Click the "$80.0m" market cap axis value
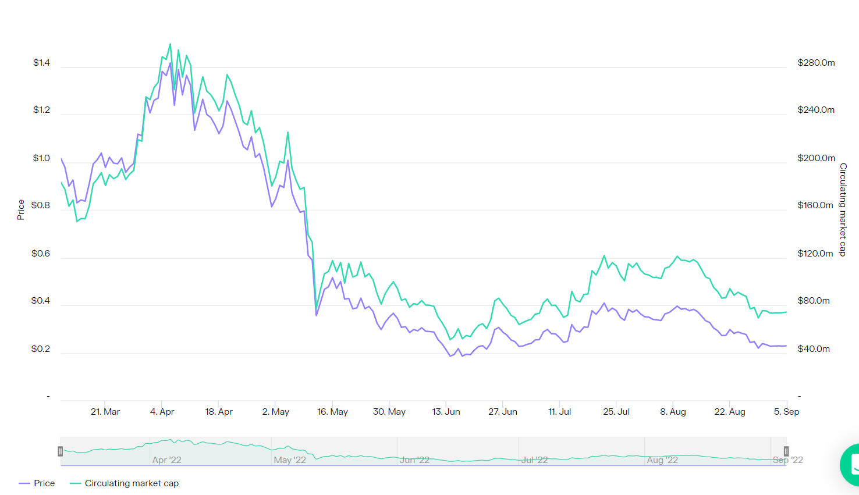 (814, 301)
